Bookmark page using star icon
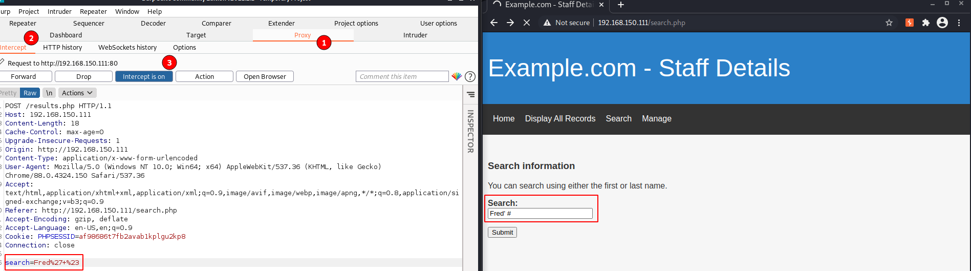This screenshot has height=271, width=971. coord(889,23)
